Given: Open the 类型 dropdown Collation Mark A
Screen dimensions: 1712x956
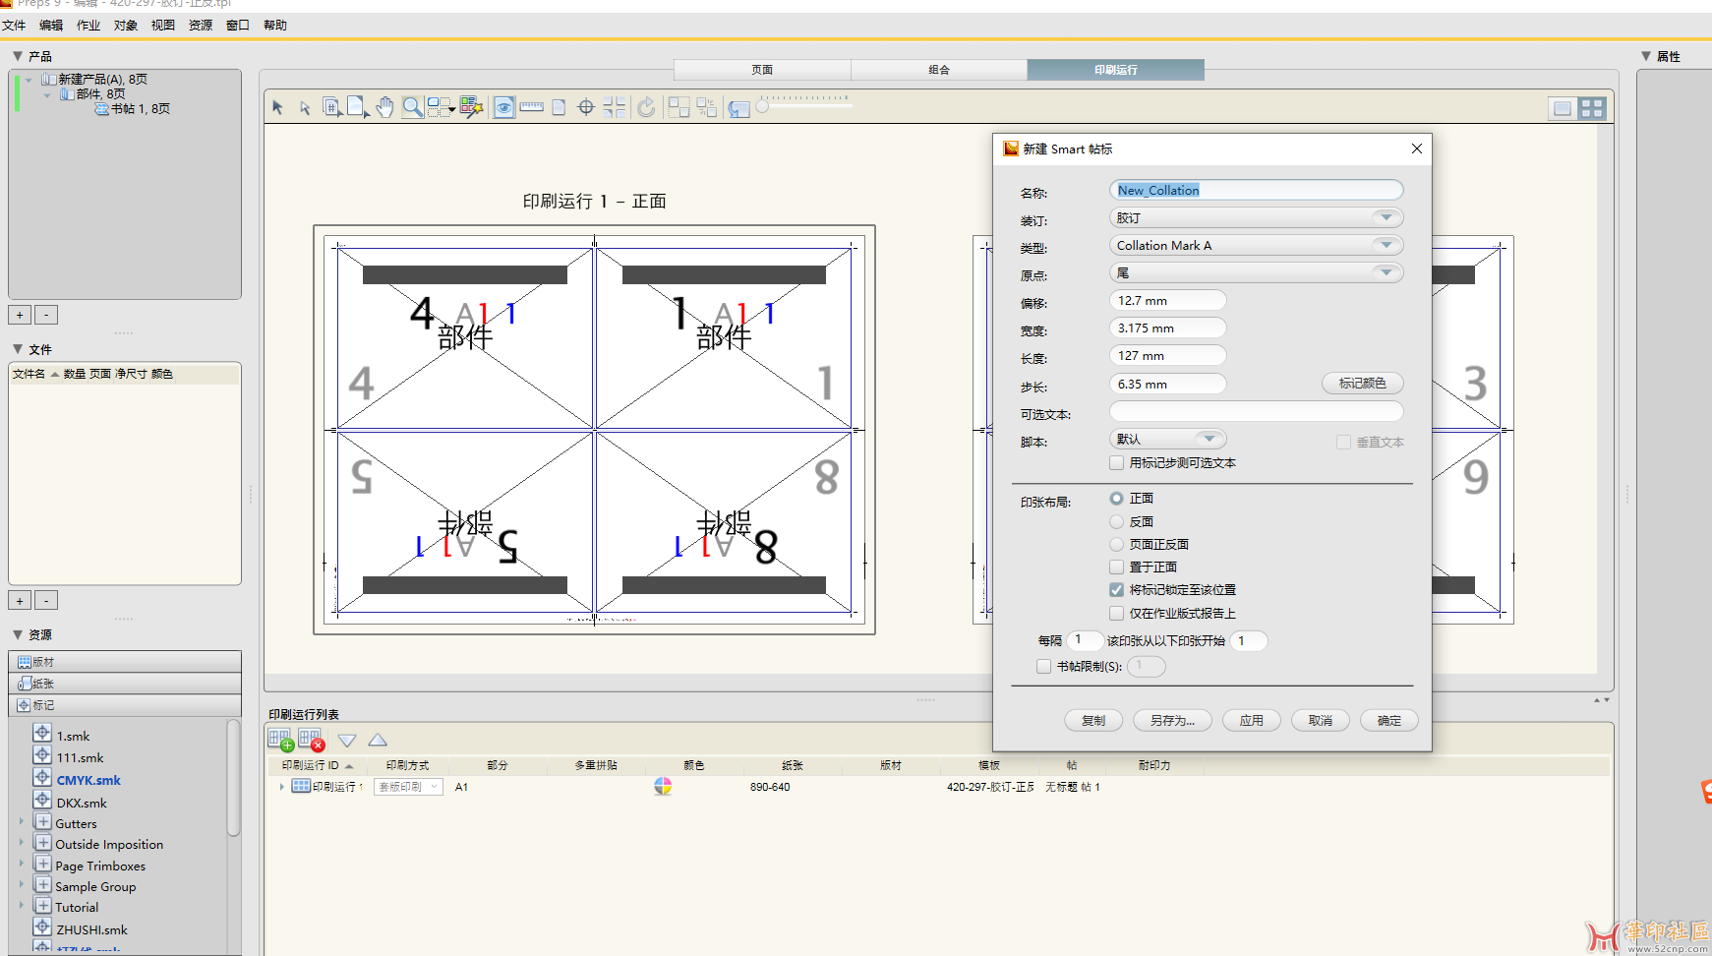Looking at the screenshot, I should [x=1256, y=245].
